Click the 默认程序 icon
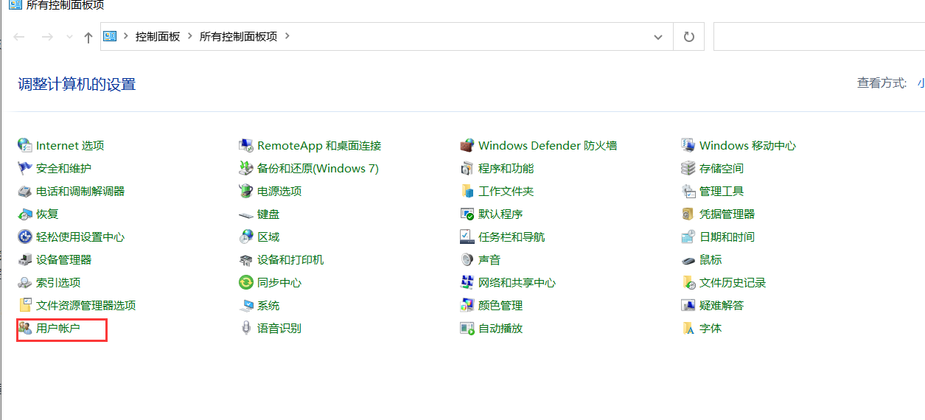 [467, 214]
